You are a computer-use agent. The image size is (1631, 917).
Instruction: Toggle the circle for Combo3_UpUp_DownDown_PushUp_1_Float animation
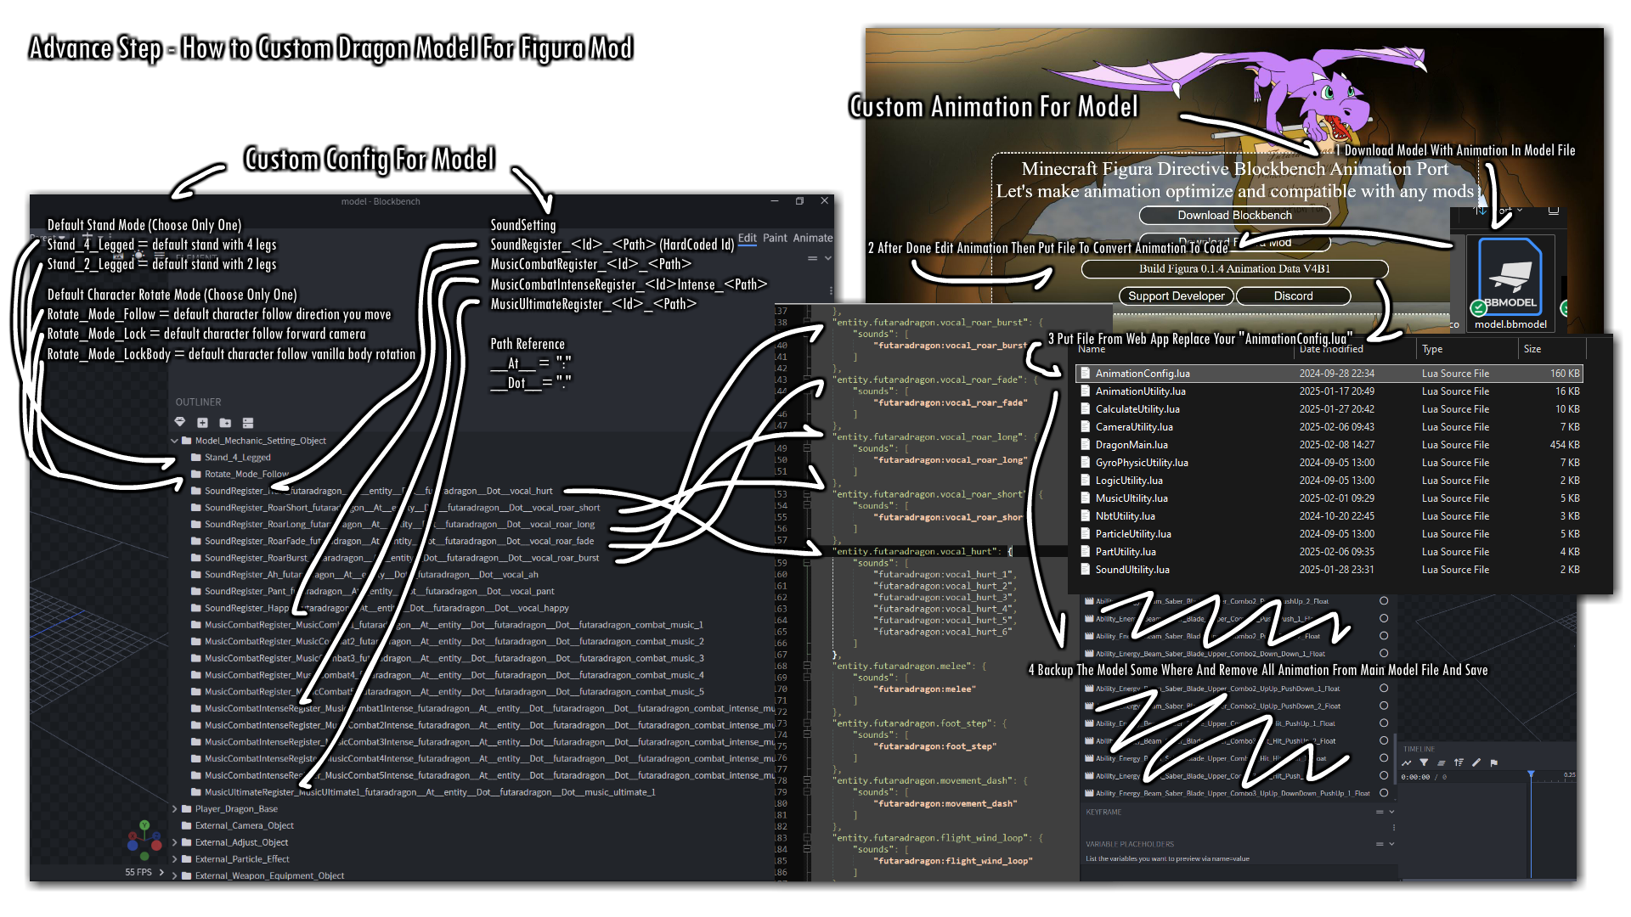(1384, 793)
